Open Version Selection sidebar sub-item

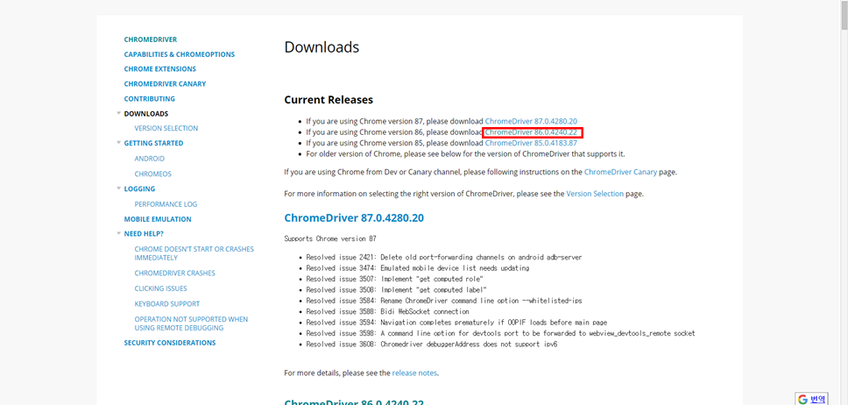coord(166,128)
